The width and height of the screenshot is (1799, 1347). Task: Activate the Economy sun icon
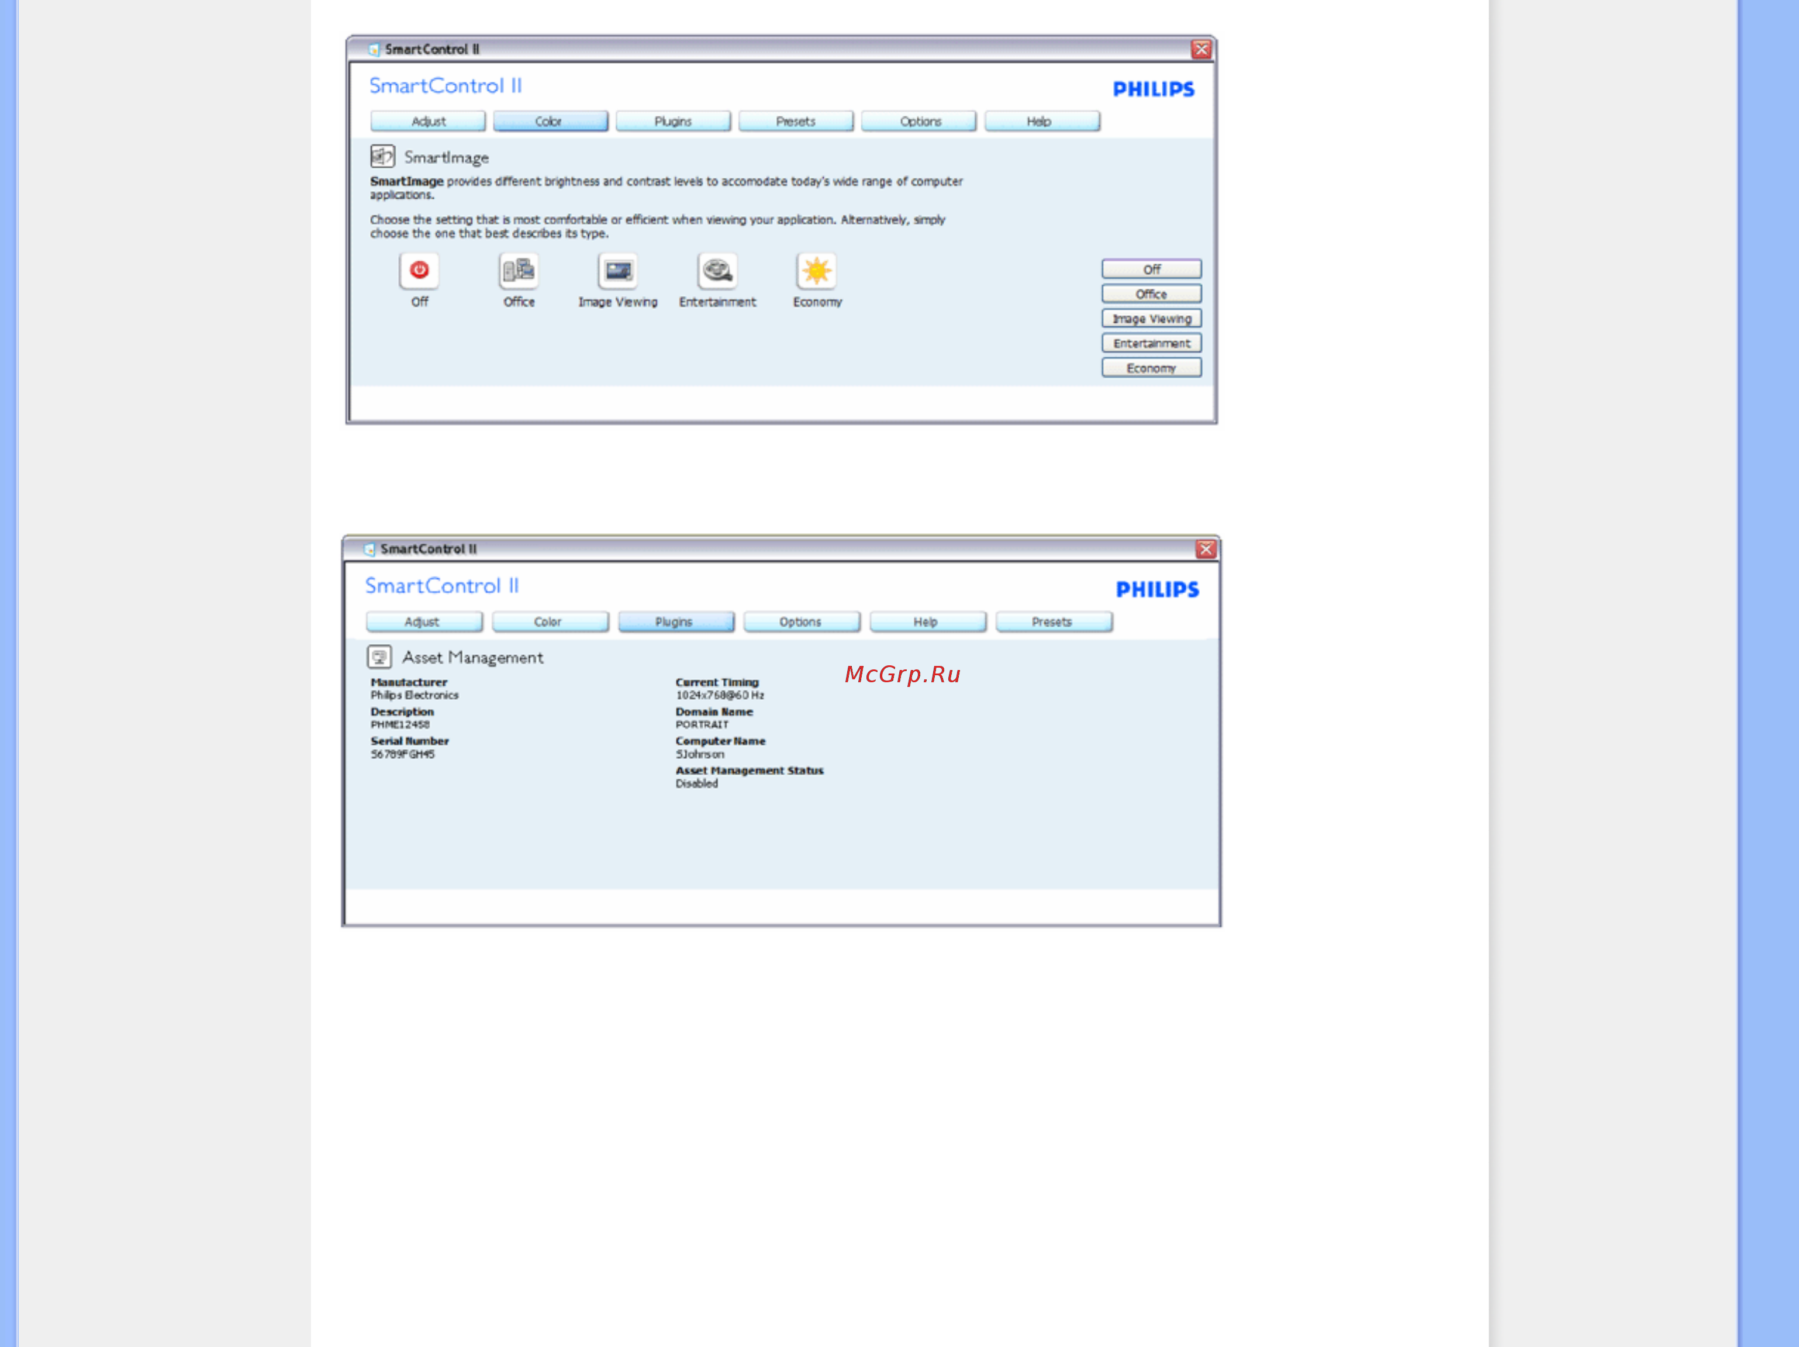pos(817,270)
